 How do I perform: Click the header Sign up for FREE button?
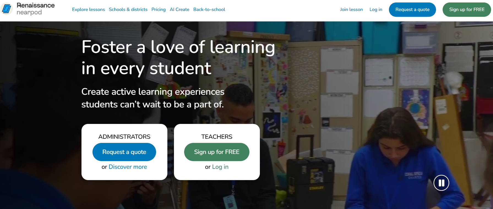tap(467, 10)
